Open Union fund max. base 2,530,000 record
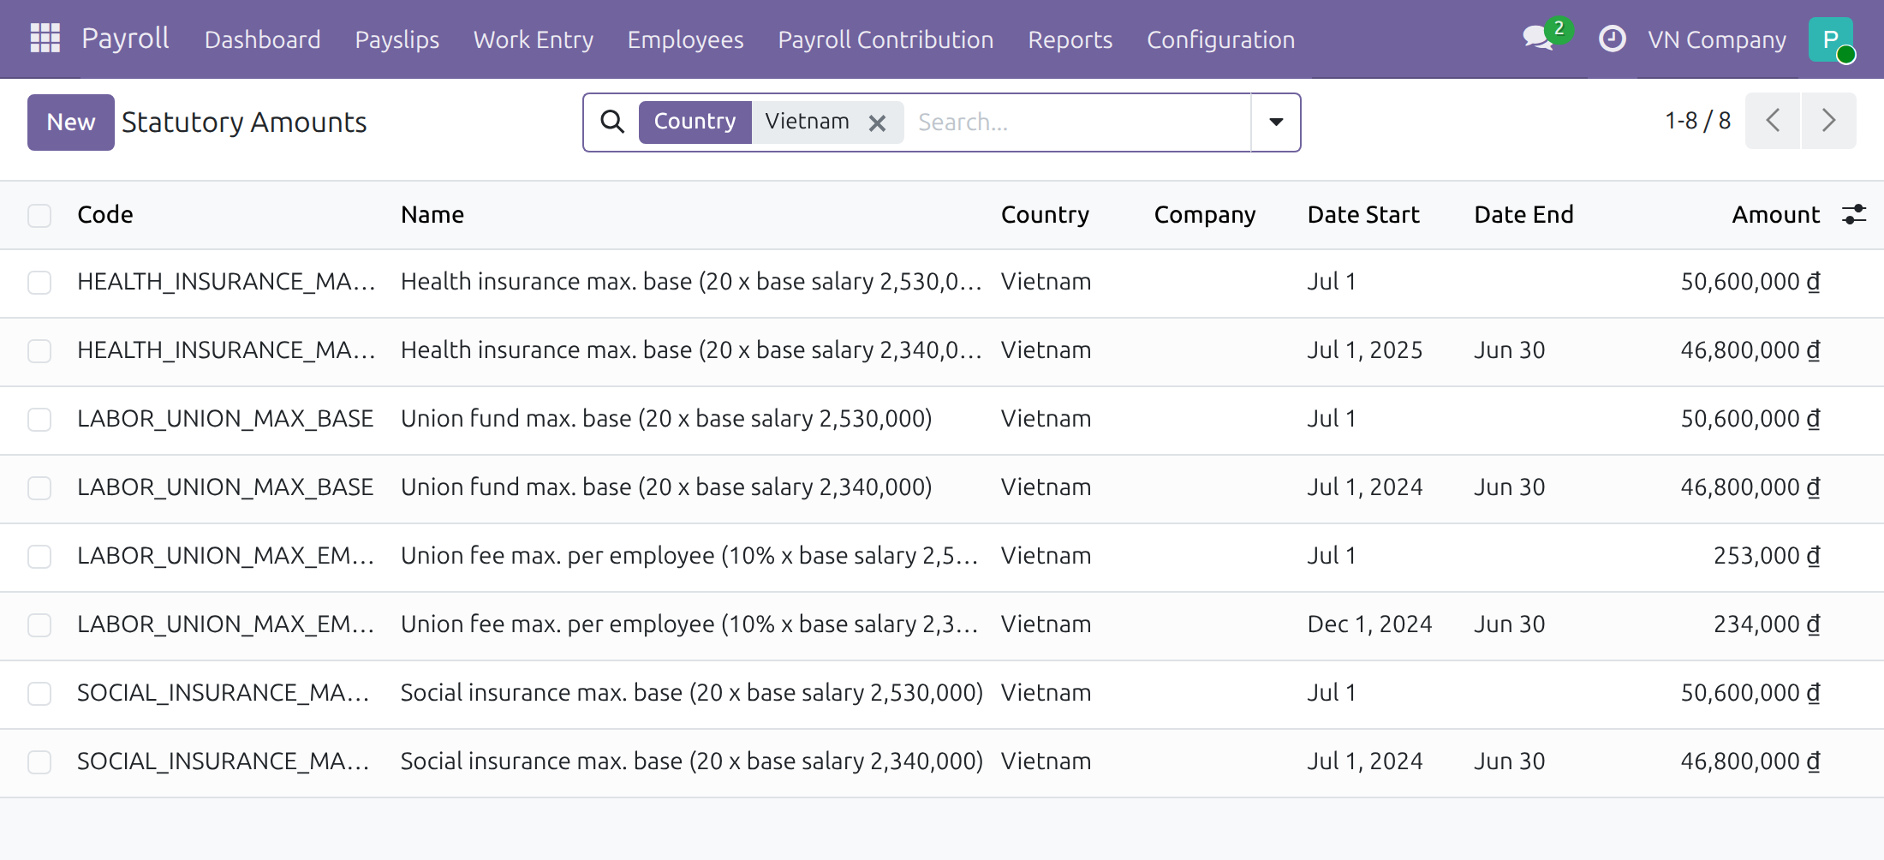 [x=666, y=419]
